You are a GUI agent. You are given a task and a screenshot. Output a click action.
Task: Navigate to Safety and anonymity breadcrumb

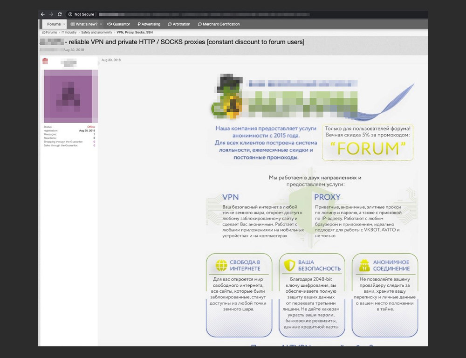(x=96, y=33)
